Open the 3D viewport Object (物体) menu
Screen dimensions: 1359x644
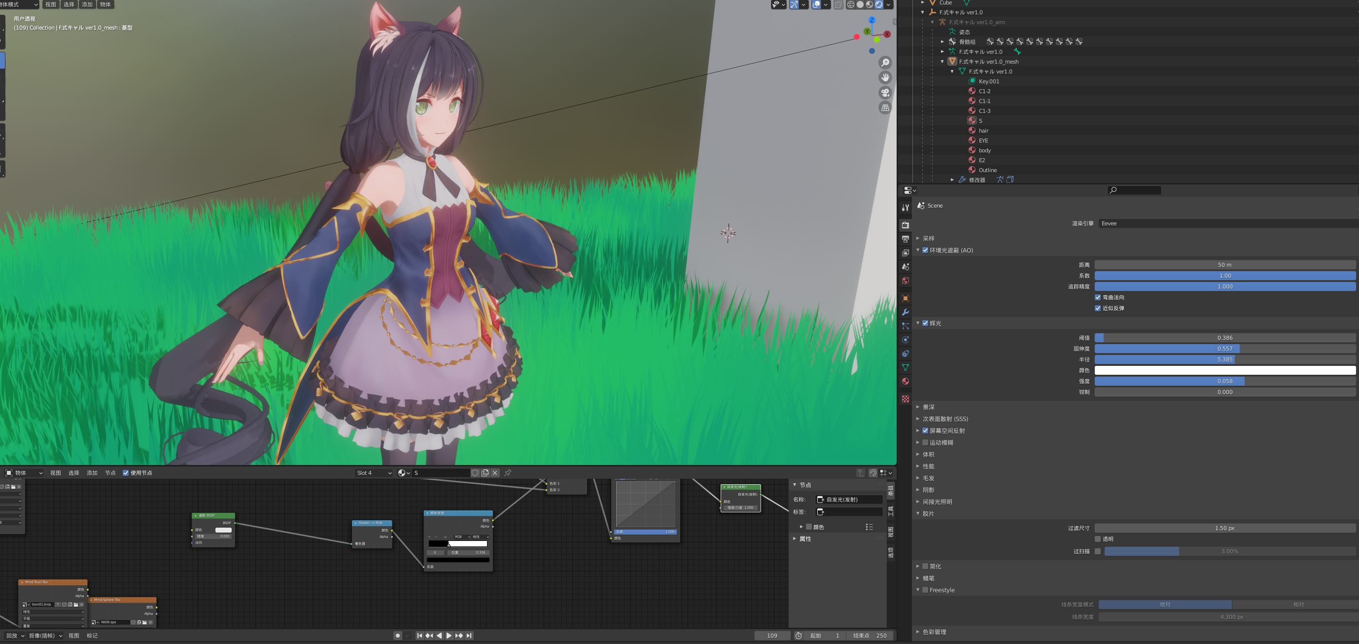click(x=105, y=4)
